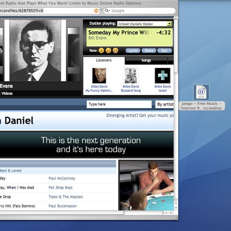Click the orange reload icon in address bar
This screenshot has height=231, width=231.
coord(96,10)
